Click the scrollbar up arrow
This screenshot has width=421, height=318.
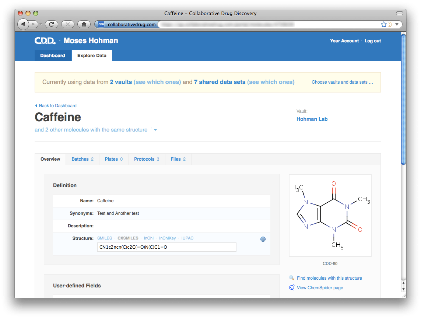403,283
